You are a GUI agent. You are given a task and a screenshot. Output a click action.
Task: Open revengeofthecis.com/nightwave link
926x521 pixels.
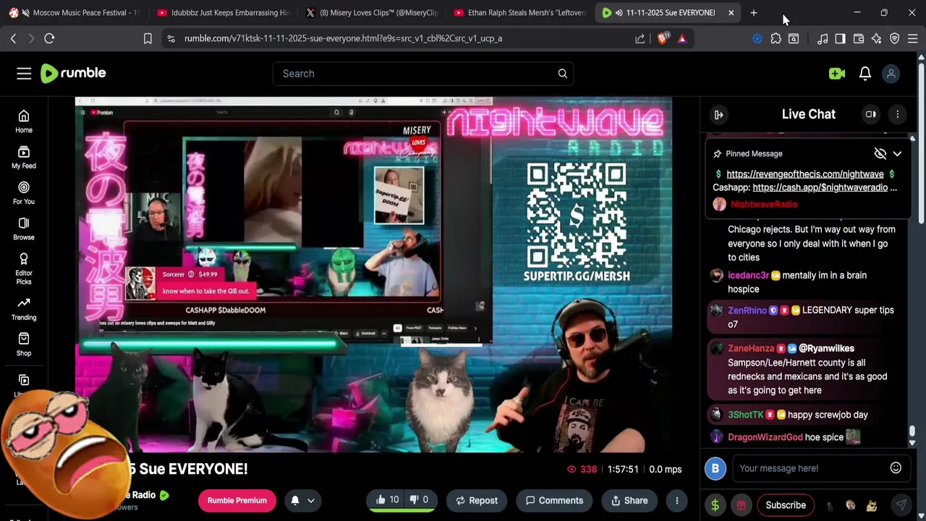[x=805, y=174]
